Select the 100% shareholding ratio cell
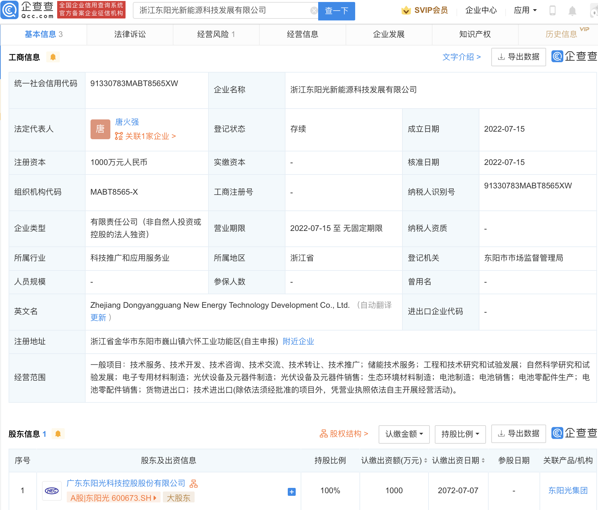Image resolution: width=598 pixels, height=510 pixels. click(330, 491)
